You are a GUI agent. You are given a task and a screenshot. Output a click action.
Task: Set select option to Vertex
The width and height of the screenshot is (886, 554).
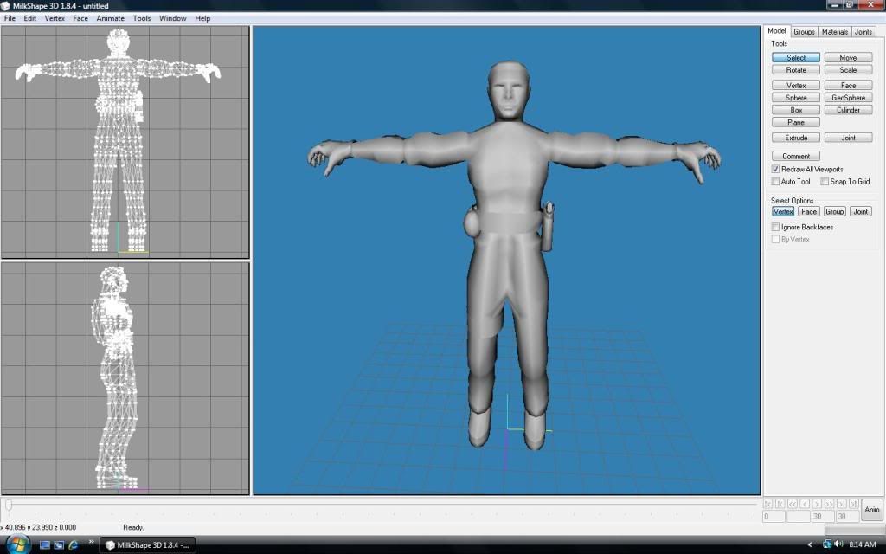pyautogui.click(x=783, y=211)
